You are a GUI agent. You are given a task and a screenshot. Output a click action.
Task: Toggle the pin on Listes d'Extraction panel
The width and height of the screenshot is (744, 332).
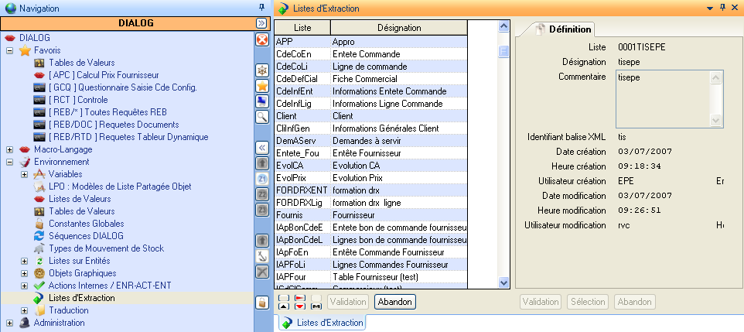(x=722, y=7)
